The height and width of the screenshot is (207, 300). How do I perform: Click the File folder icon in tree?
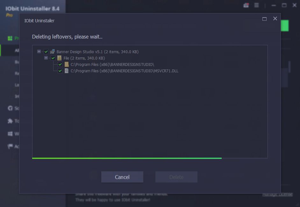[x=59, y=58]
